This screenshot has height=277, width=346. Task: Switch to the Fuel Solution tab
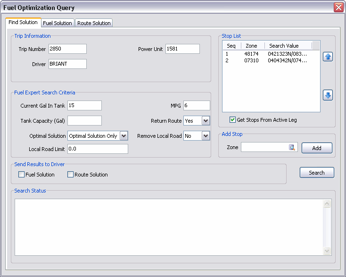pos(58,23)
